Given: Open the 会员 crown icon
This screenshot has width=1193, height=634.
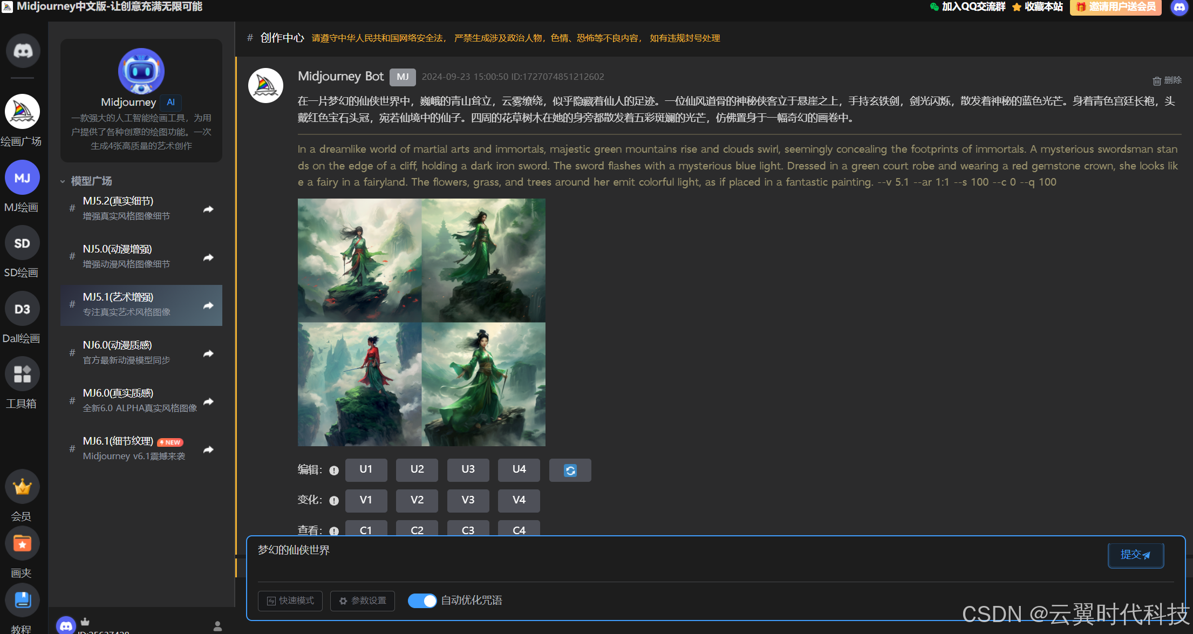Looking at the screenshot, I should click(x=22, y=487).
